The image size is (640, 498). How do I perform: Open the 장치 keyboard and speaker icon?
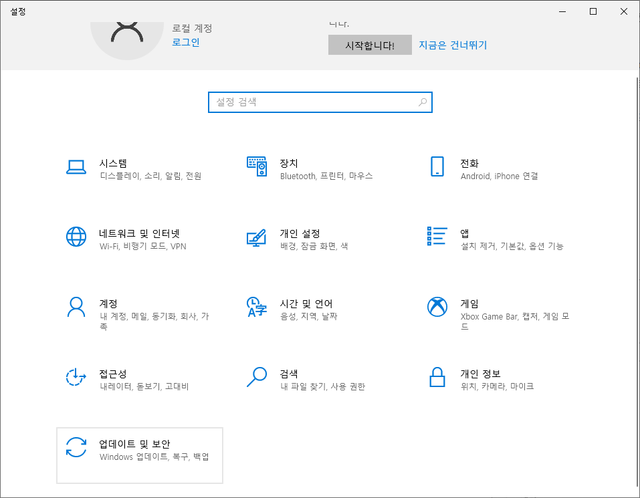coord(257,166)
